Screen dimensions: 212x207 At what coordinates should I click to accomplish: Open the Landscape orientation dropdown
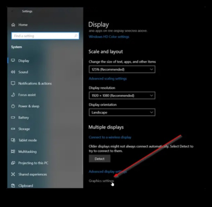pos(122,112)
